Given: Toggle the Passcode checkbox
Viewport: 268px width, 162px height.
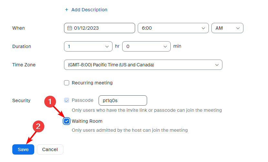Looking at the screenshot, I should pos(67,100).
